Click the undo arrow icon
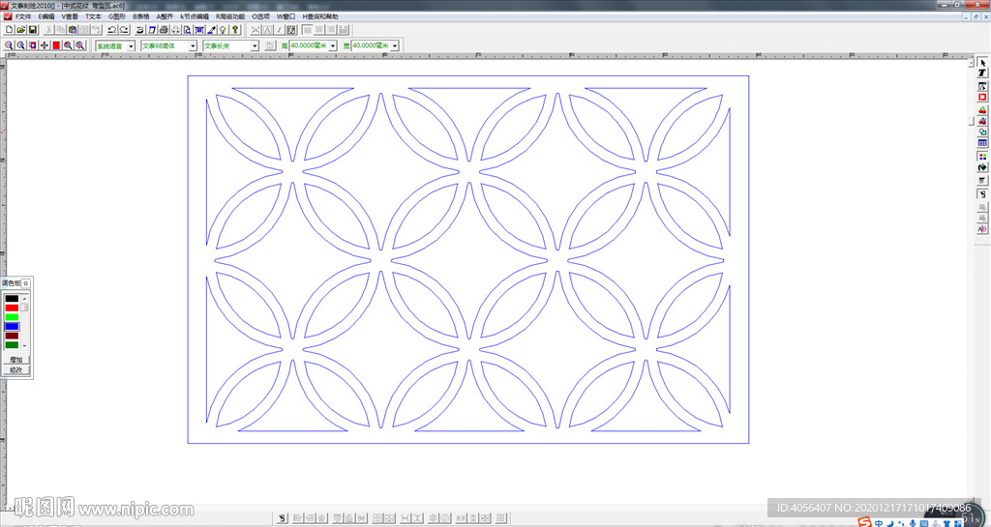991x527 pixels. [x=112, y=30]
